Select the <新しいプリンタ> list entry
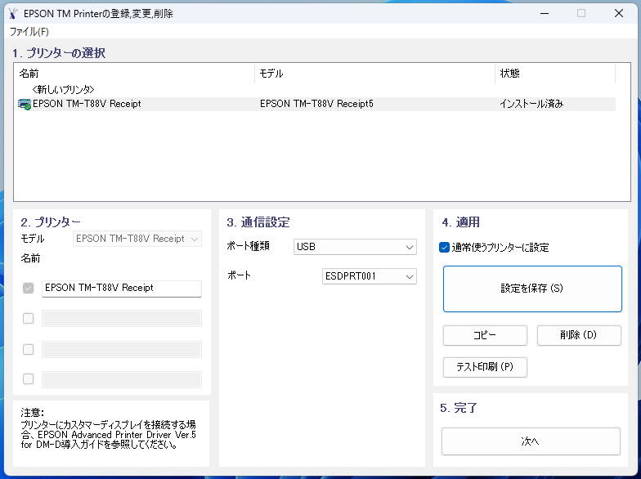Image resolution: width=641 pixels, height=479 pixels. click(x=64, y=89)
